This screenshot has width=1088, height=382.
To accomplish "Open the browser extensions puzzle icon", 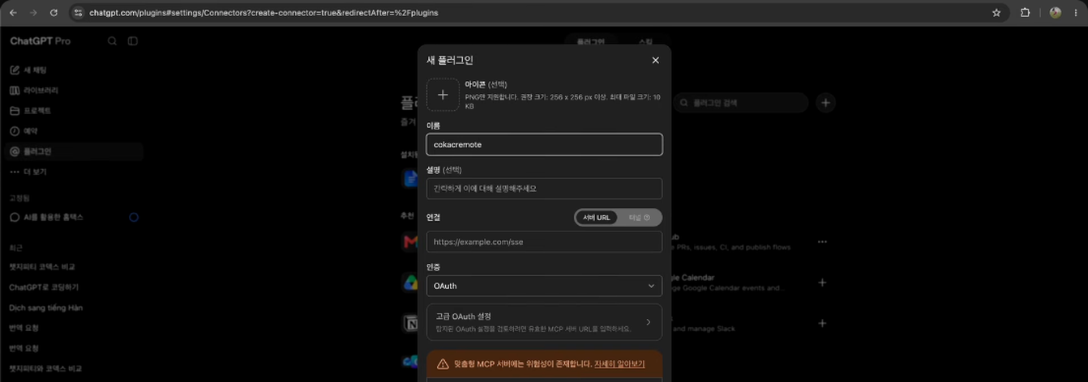I will tap(1025, 13).
